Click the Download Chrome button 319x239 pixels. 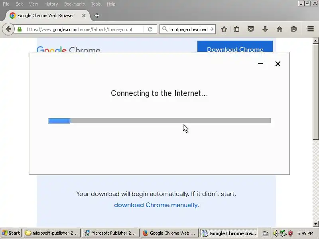pyautogui.click(x=235, y=46)
